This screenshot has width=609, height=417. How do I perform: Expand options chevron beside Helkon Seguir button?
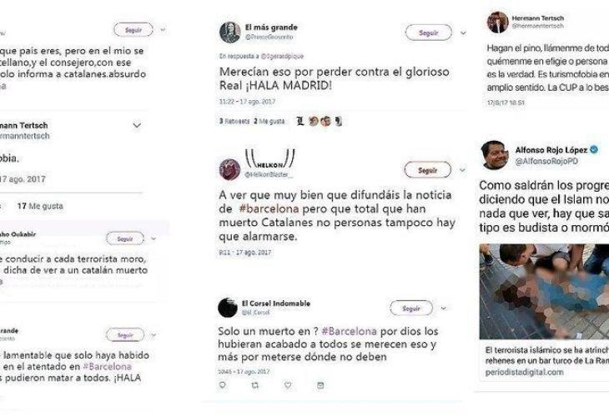(462, 169)
